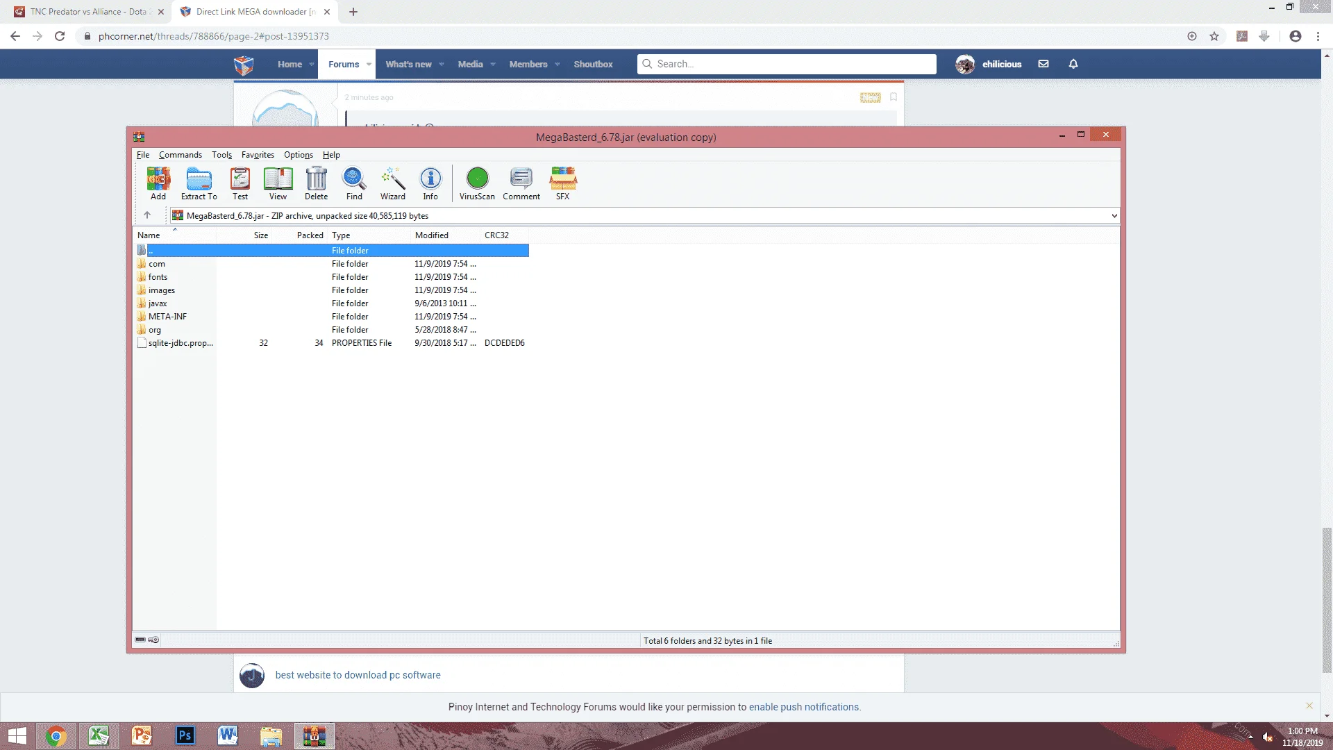Expand the What's new menu arrow
This screenshot has height=750, width=1333.
[442, 64]
